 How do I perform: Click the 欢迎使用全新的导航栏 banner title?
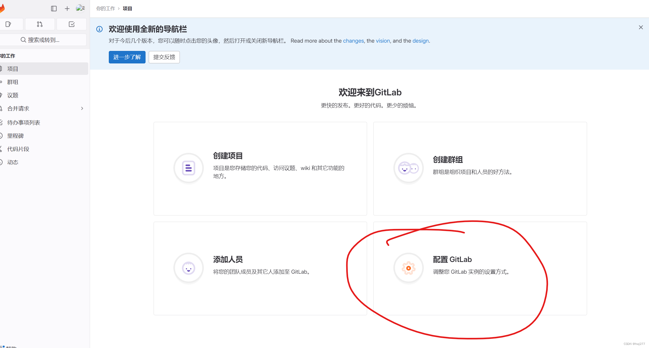tap(148, 29)
